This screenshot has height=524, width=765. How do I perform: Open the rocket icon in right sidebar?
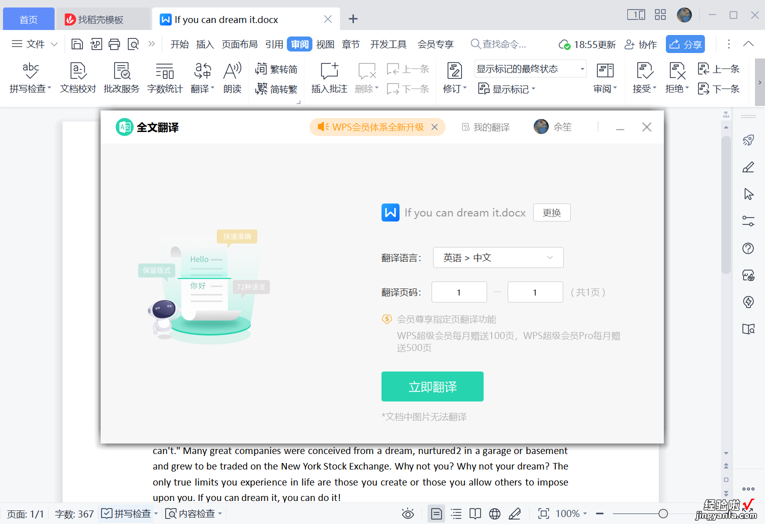pos(748,140)
